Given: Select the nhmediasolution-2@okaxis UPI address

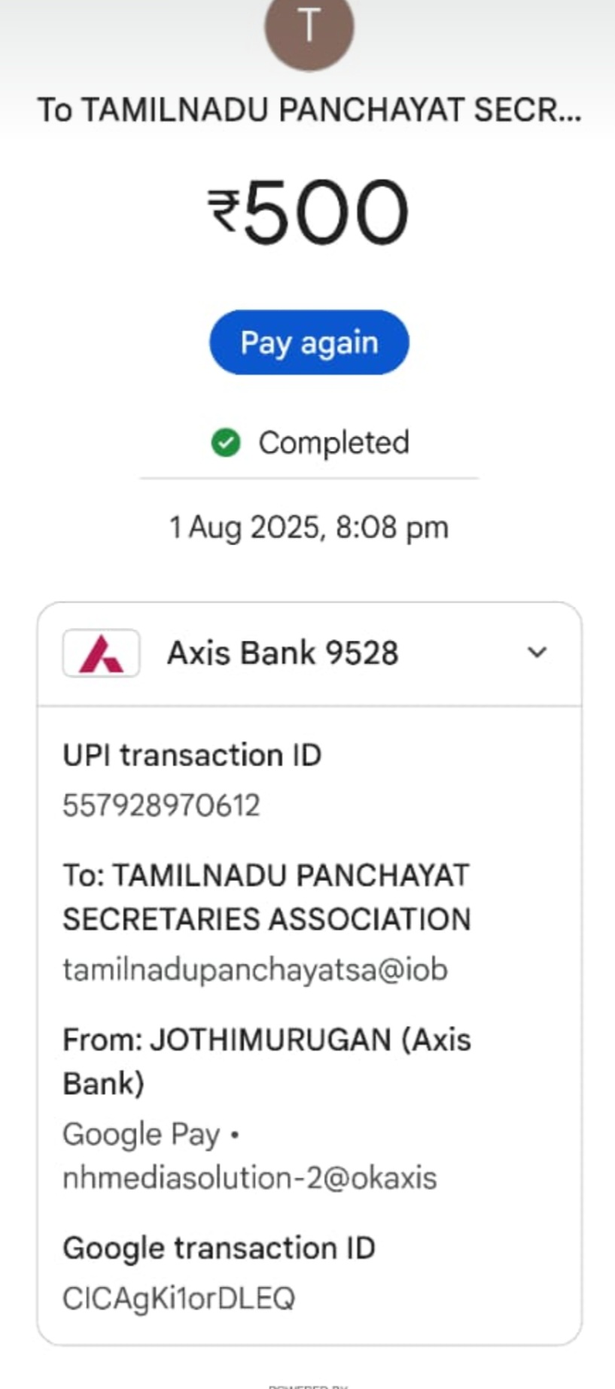Looking at the screenshot, I should coord(249,1178).
